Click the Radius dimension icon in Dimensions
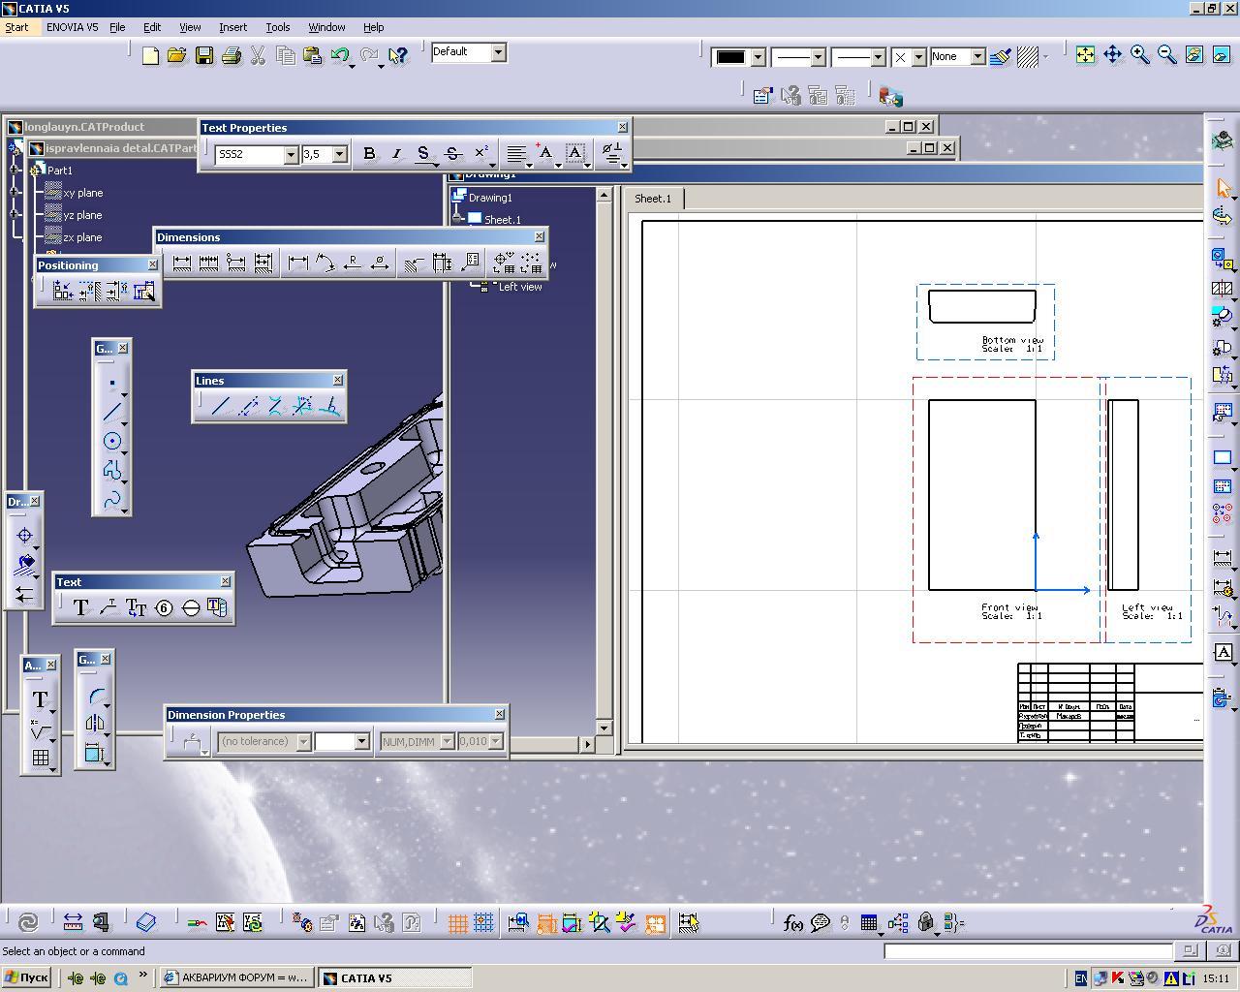1240x992 pixels. (353, 263)
